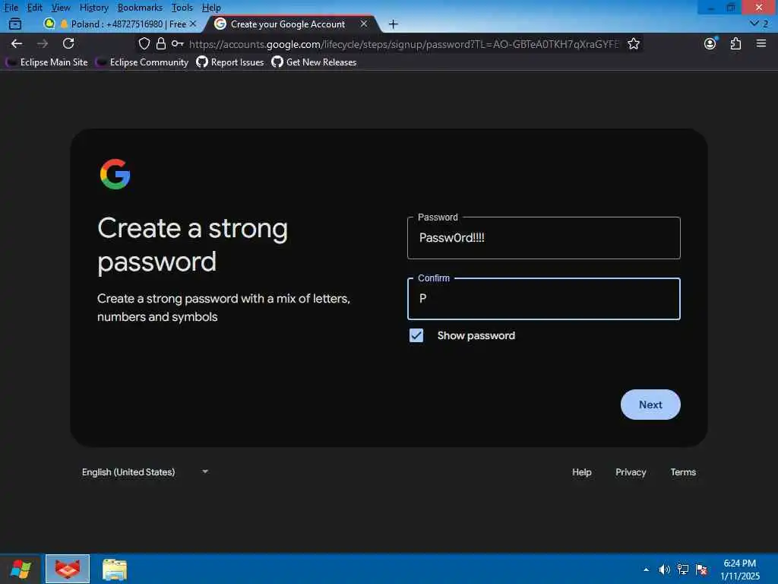View site security padlock info

161,43
